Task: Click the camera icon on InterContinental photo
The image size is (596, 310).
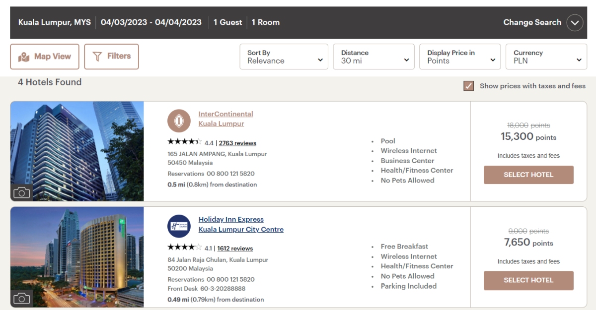Action: (21, 192)
